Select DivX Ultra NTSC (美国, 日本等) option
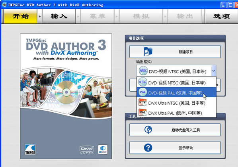This screenshot has width=238, height=167. (176, 103)
